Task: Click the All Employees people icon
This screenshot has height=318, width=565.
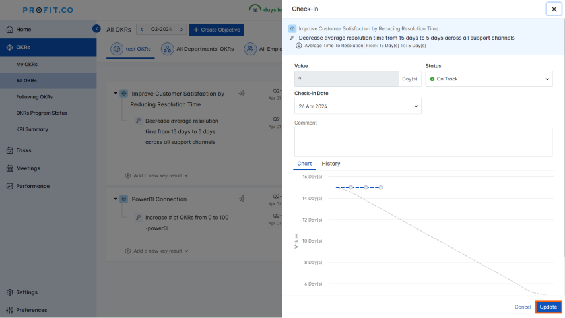Action: click(250, 49)
